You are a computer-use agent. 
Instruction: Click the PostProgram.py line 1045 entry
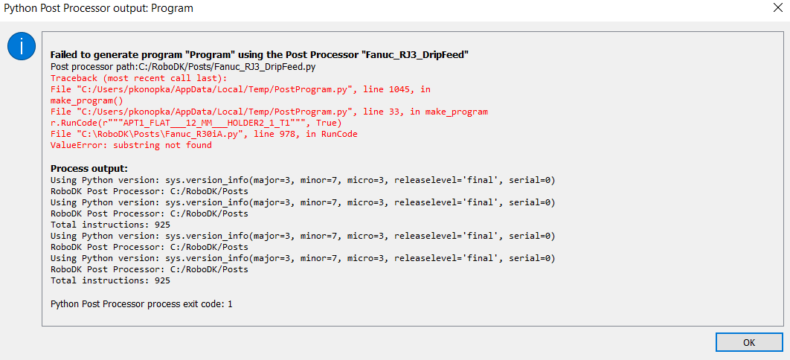coord(240,89)
